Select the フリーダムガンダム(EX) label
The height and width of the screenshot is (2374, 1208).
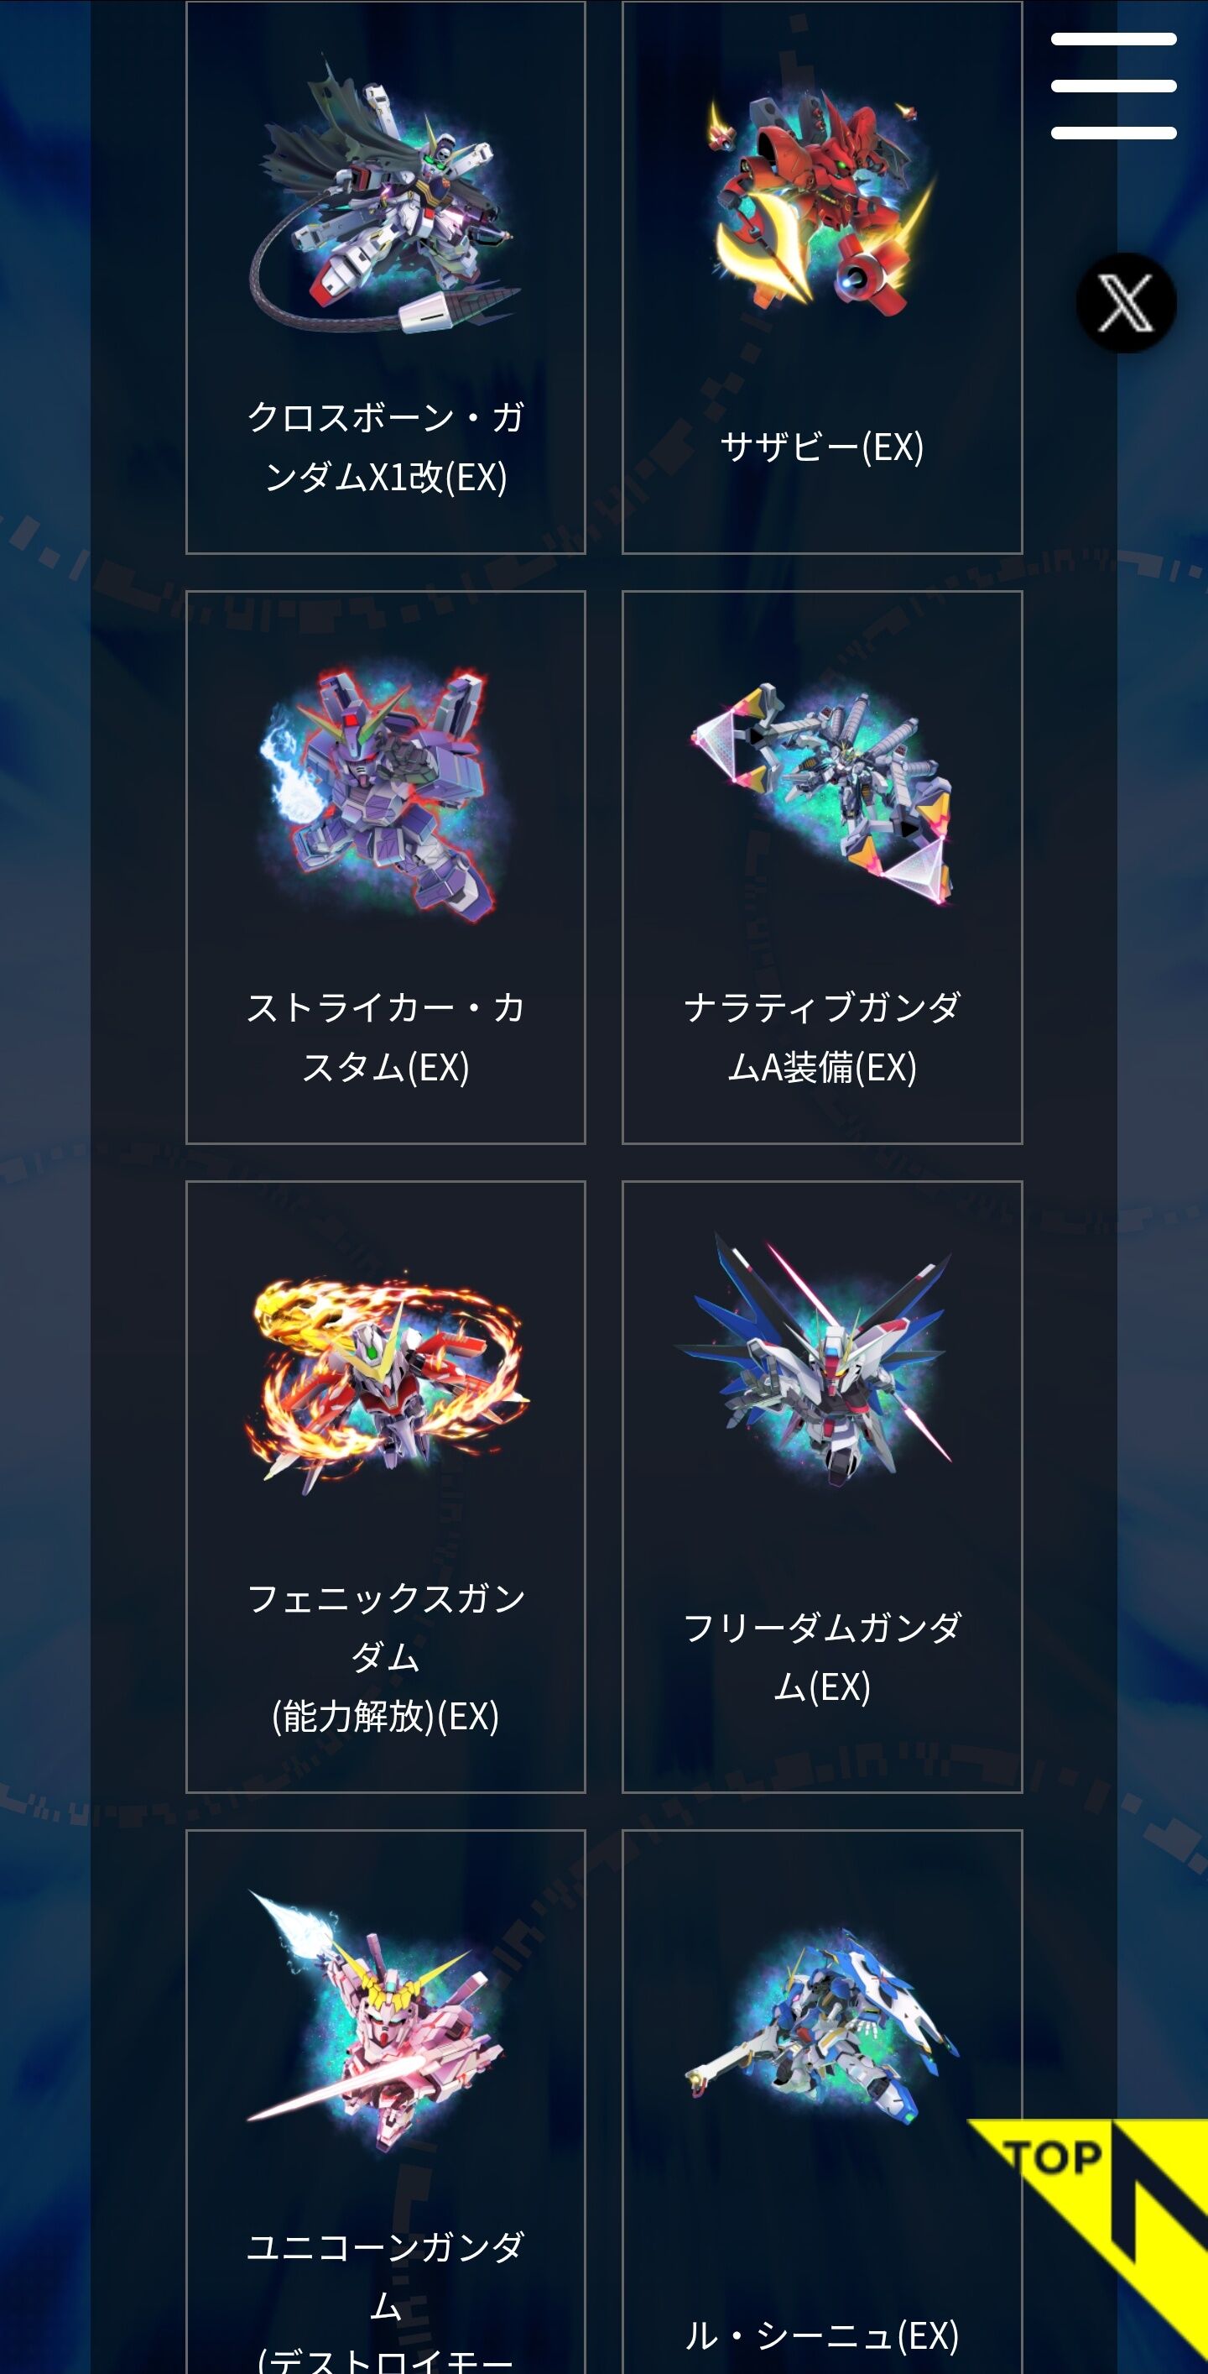(821, 1657)
